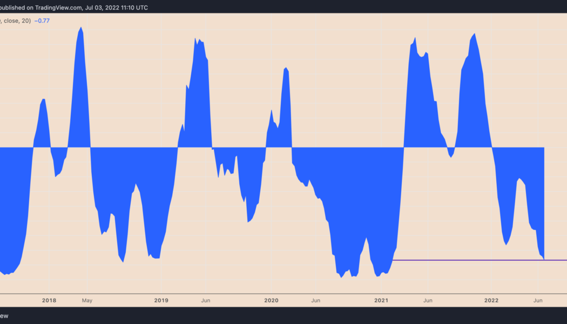Viewport: 567px width, 324px height.
Task: Select the 2022 year marker on the axis
Action: (492, 300)
